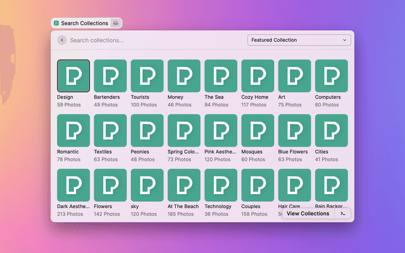This screenshot has height=253, width=405.
Task: Click the back arrow button
Action: click(61, 40)
